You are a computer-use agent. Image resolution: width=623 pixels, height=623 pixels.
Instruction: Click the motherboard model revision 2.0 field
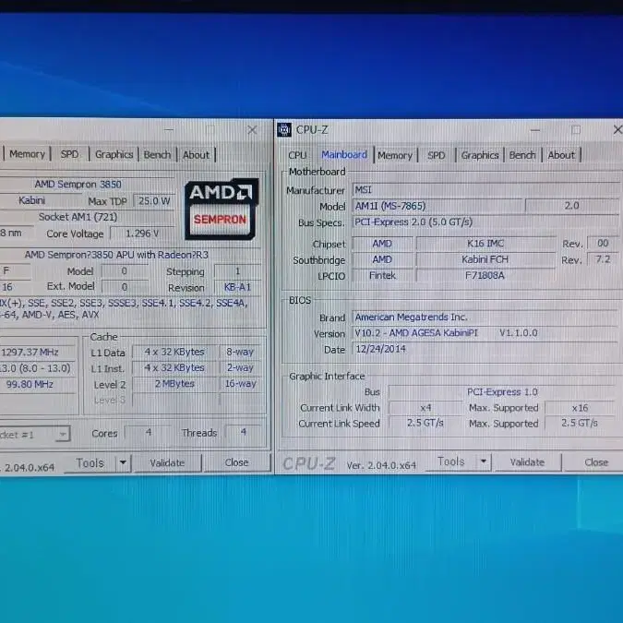pos(571,206)
